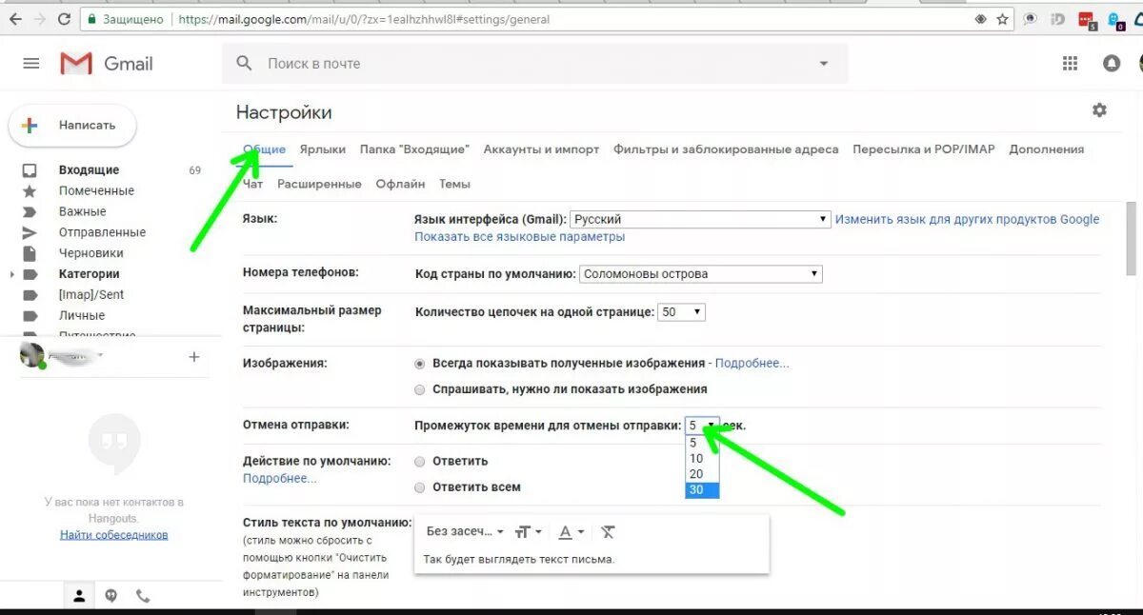1143x615 pixels.
Task: Open the interface language dropdown Русский
Action: [700, 219]
